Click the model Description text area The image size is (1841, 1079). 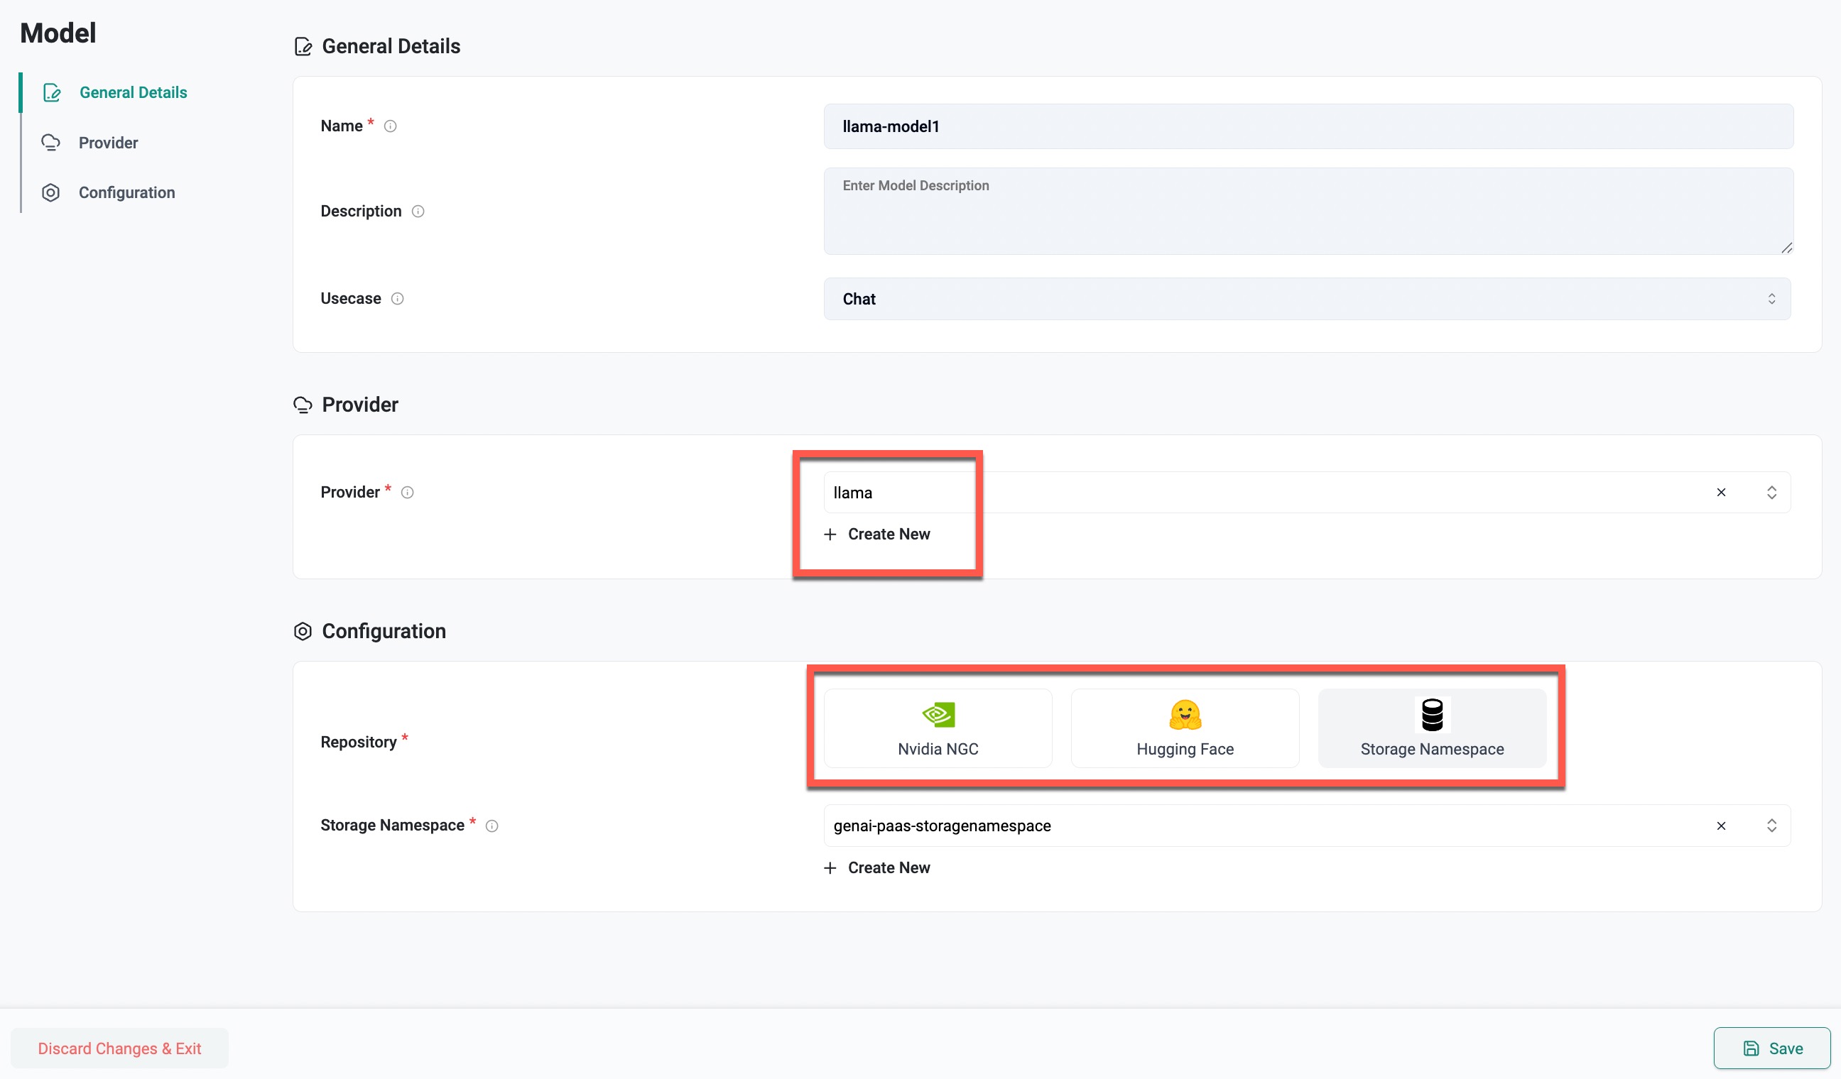tap(1308, 212)
